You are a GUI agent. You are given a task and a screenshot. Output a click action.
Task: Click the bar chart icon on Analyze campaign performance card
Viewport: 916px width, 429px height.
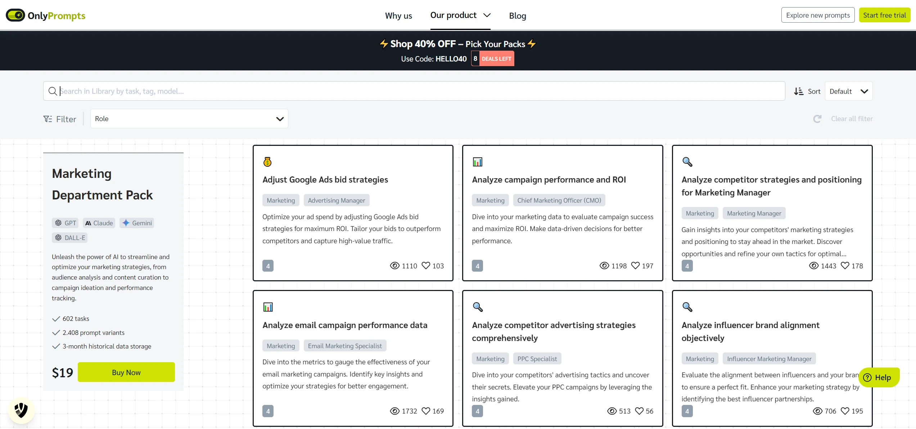tap(478, 161)
